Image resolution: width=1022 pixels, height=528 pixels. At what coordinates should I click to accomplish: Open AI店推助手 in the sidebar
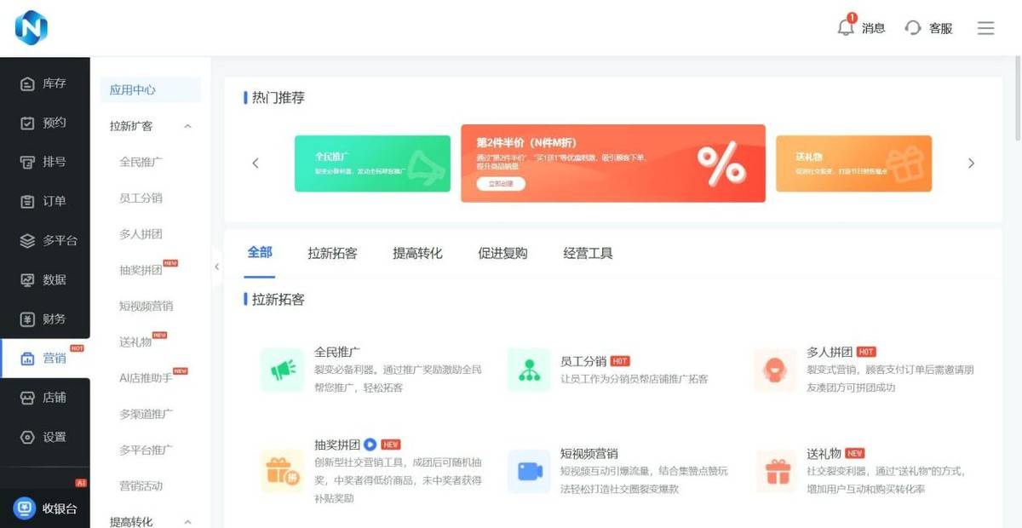tap(146, 377)
